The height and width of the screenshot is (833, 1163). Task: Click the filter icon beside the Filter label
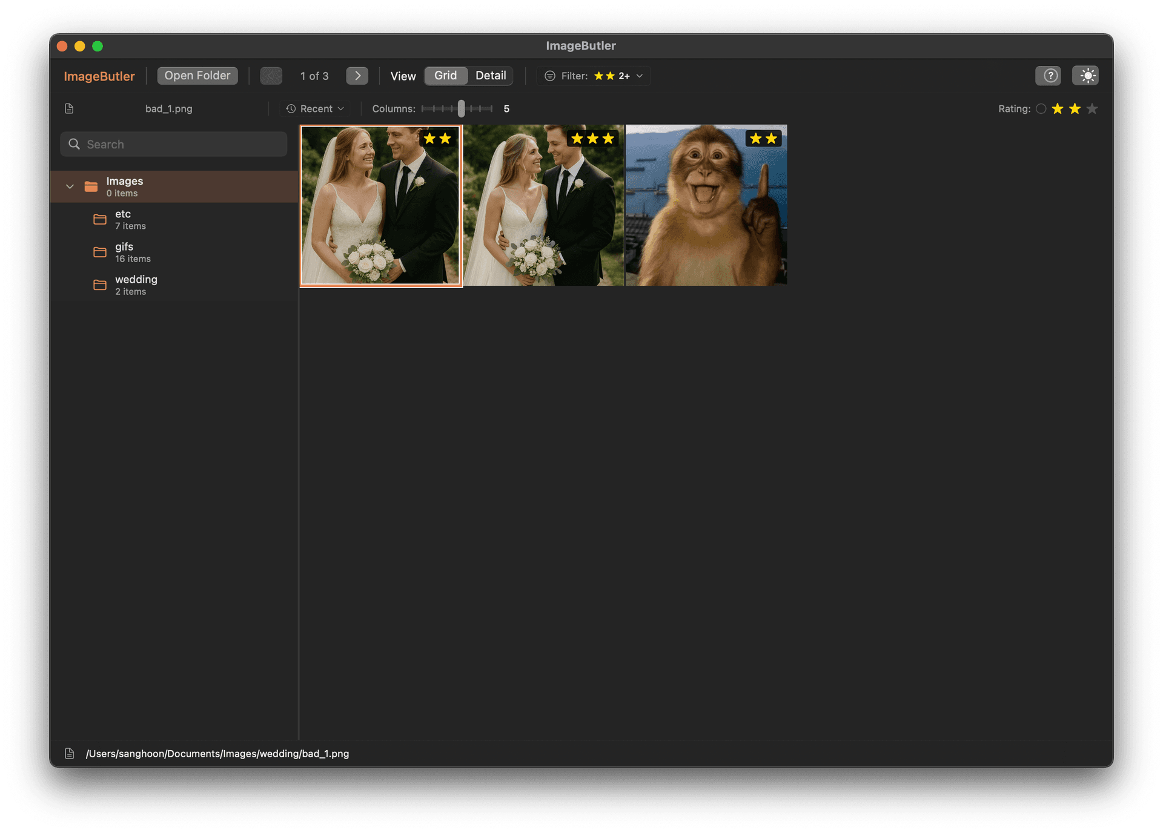(549, 76)
